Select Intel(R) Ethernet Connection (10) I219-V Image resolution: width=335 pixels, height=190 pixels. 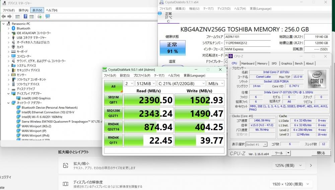click(48, 112)
